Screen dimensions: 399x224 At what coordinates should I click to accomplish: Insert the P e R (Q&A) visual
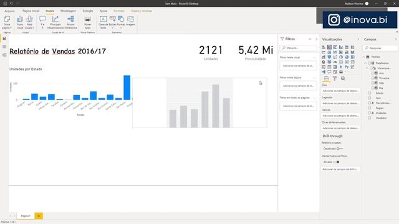tap(42, 22)
